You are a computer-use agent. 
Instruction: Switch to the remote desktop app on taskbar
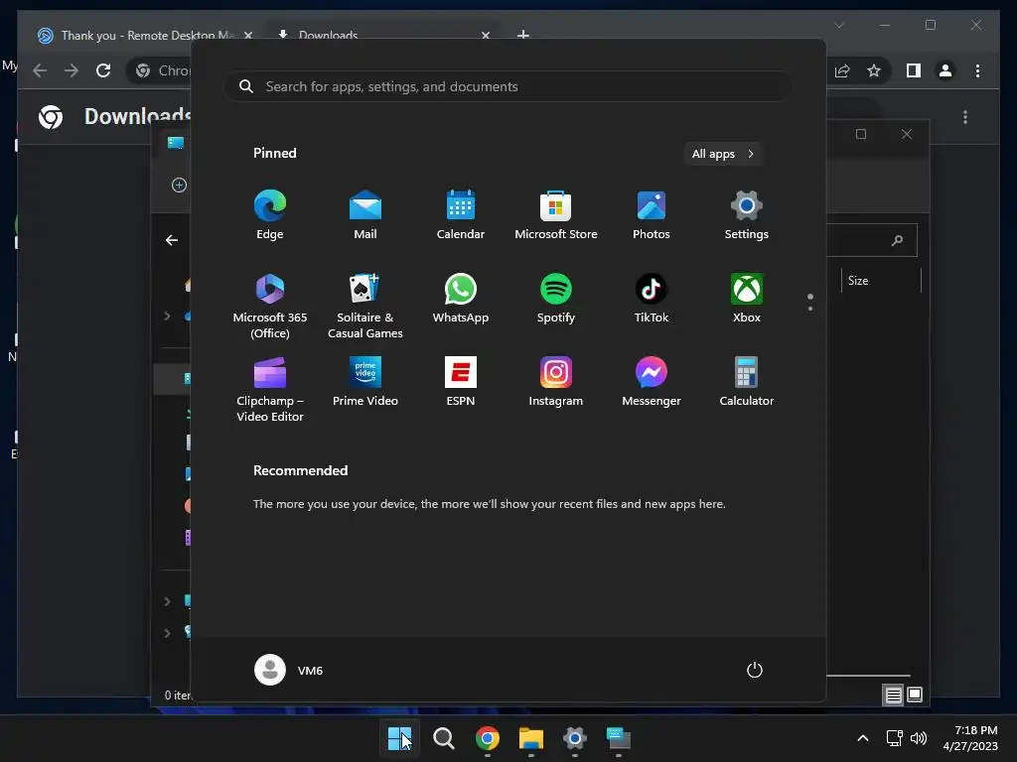[x=618, y=738]
